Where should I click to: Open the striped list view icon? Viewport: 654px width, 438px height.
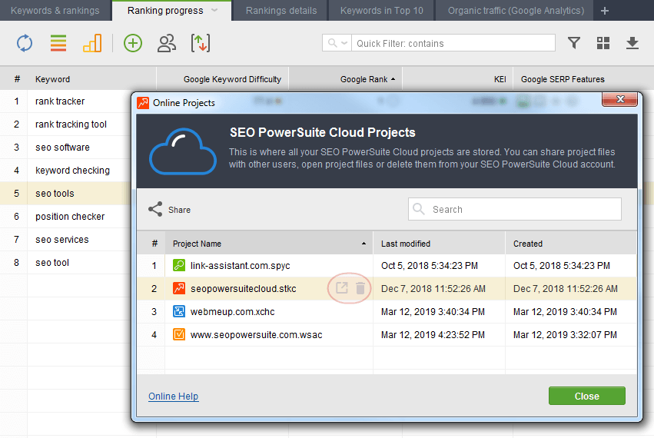click(58, 43)
